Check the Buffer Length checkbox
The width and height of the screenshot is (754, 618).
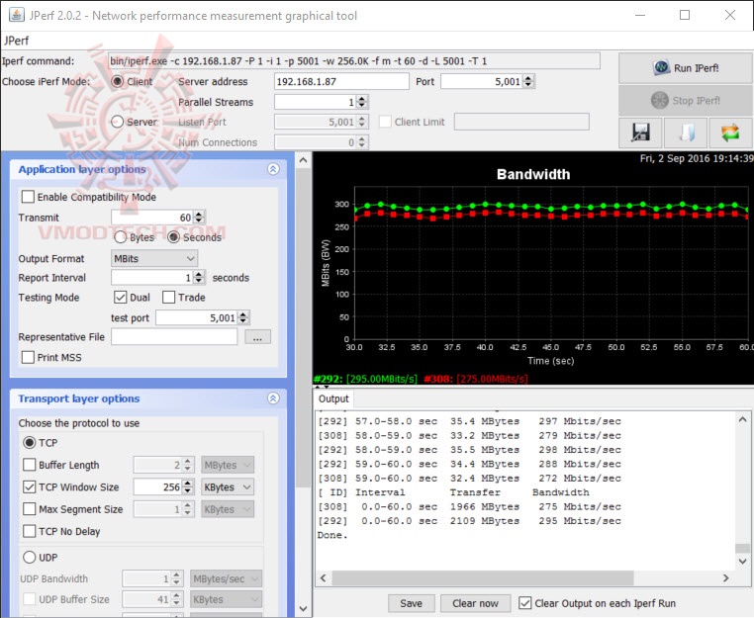coord(30,465)
